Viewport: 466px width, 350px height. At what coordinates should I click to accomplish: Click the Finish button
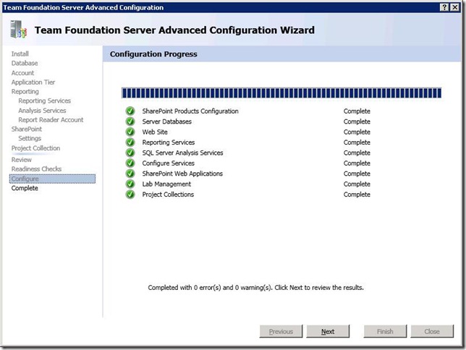385,331
